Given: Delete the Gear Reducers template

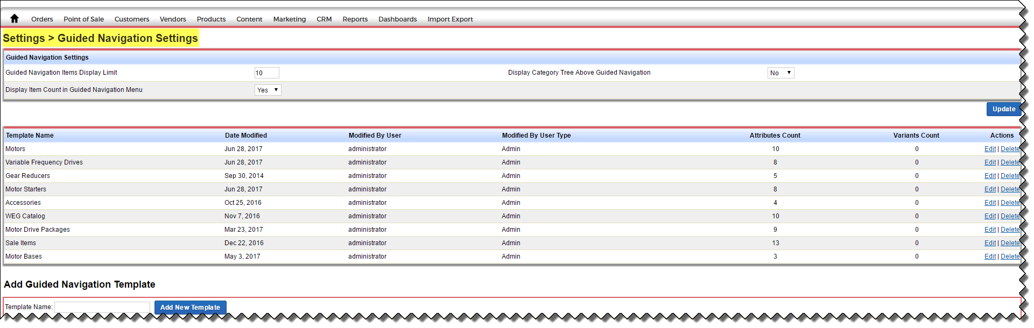Looking at the screenshot, I should point(1010,176).
